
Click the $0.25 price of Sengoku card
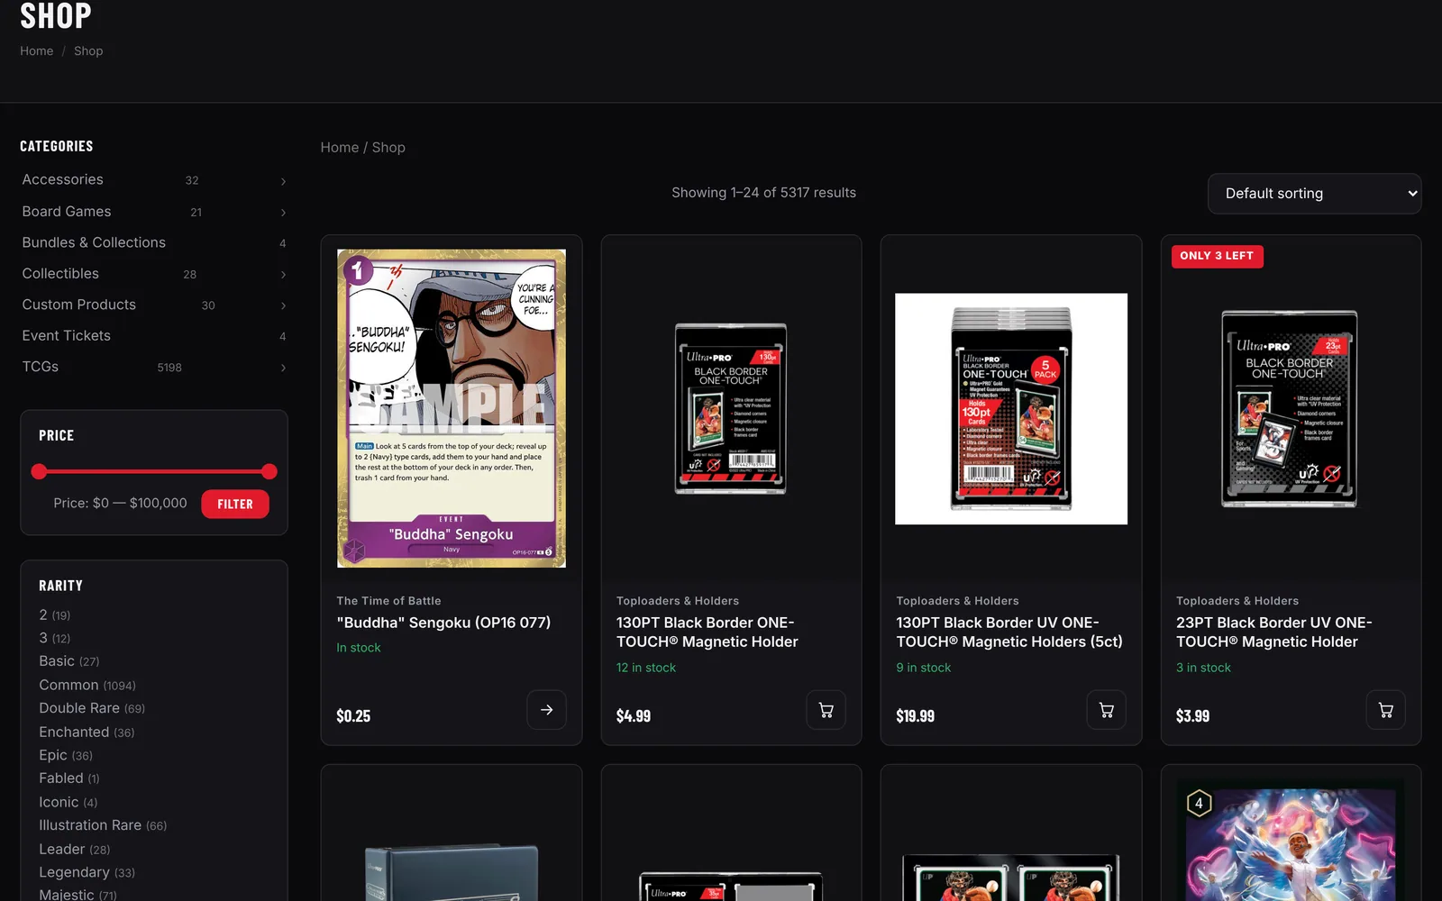pos(353,716)
